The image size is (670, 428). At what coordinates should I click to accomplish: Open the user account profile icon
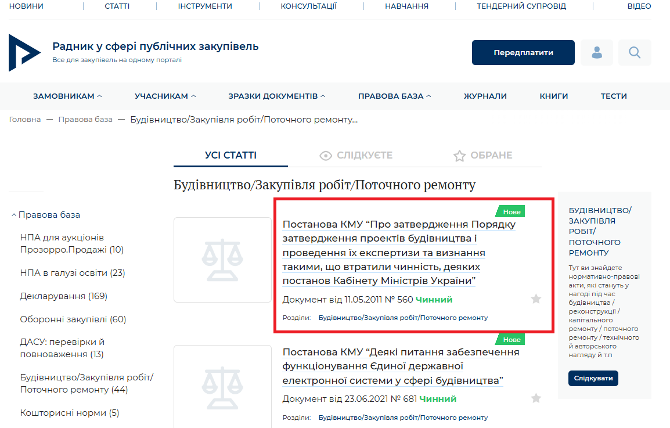(596, 53)
